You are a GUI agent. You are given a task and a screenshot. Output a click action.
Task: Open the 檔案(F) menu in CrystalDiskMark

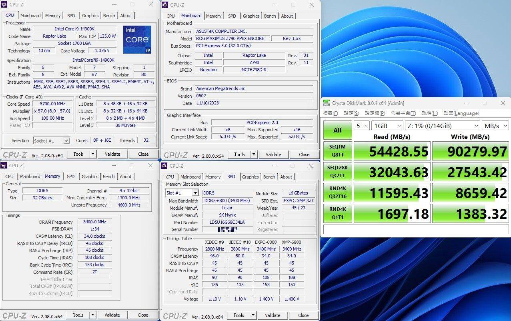click(x=330, y=113)
